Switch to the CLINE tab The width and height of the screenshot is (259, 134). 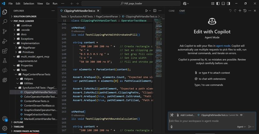click(x=172, y=11)
